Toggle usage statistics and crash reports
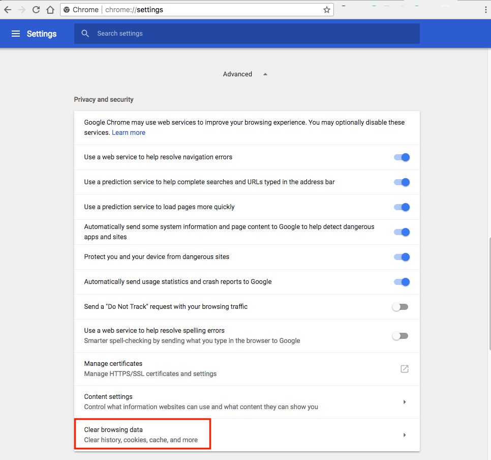The height and width of the screenshot is (460, 491). [402, 282]
